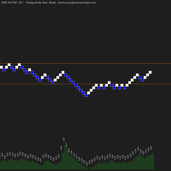Click the tallest green bar in the bottom histogram
171x171 pixels.
65,157
